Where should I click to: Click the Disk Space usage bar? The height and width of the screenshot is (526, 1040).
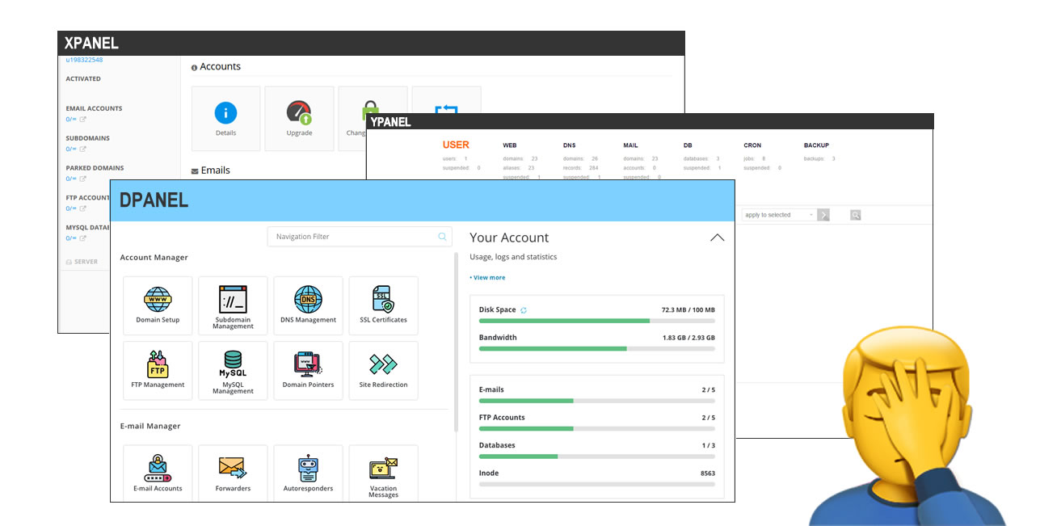pyautogui.click(x=597, y=321)
